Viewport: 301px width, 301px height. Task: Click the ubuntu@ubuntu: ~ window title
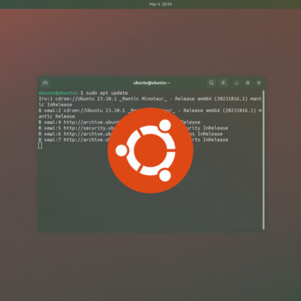[151, 83]
